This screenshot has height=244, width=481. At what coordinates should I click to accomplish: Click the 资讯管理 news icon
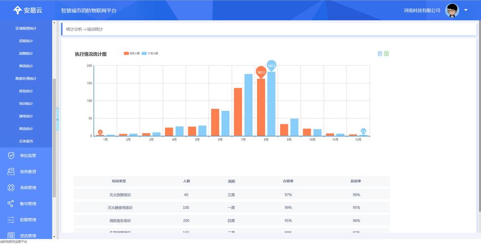[11, 236]
